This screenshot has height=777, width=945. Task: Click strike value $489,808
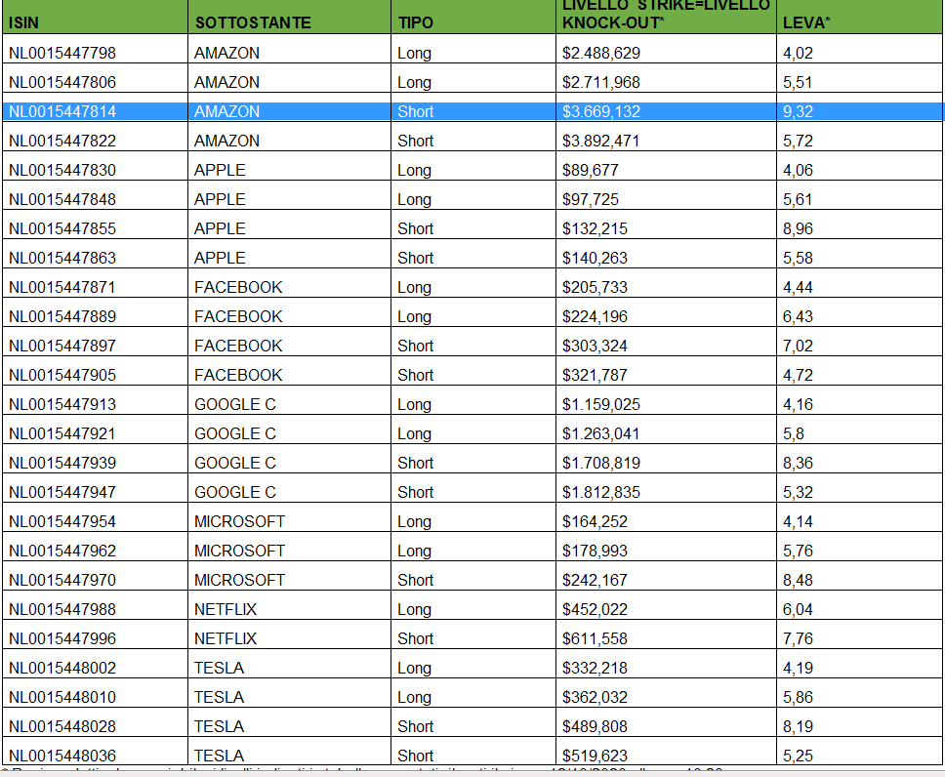pos(595,726)
